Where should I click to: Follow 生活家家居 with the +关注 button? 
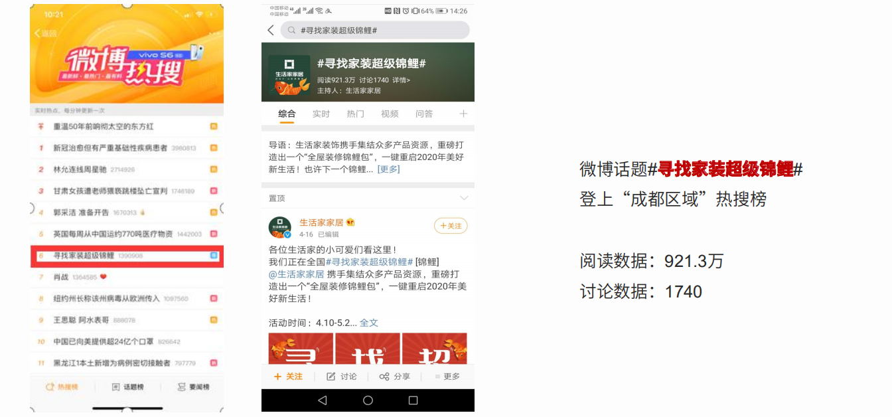pos(451,226)
